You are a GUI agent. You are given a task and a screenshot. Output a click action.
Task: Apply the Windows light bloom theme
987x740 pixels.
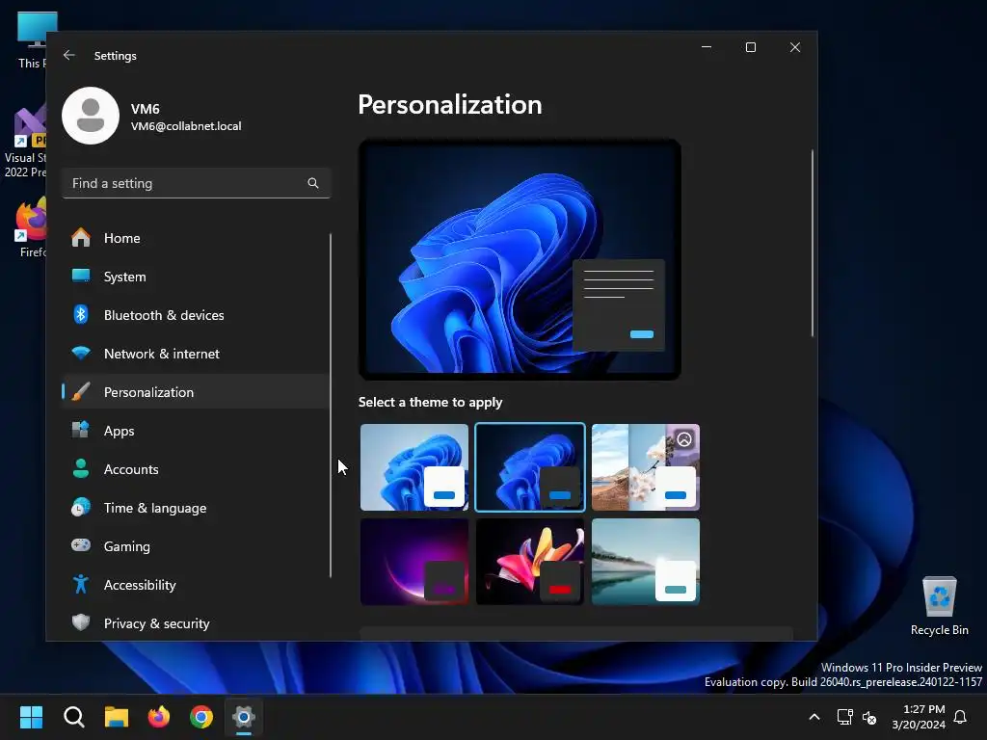point(414,467)
